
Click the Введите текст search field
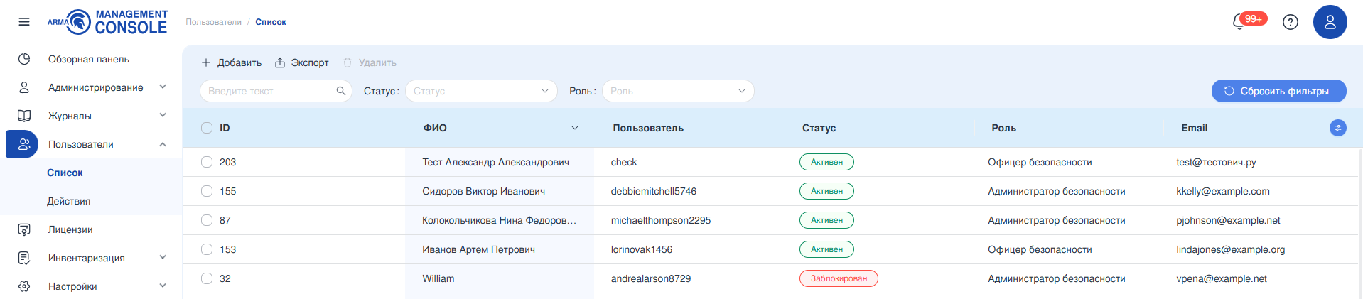point(269,91)
